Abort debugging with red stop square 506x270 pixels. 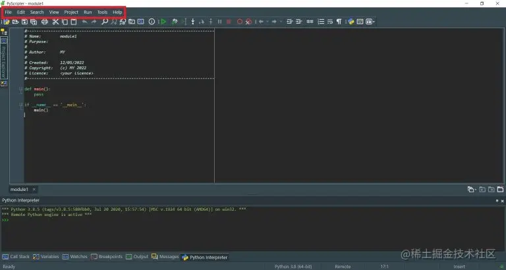229,22
